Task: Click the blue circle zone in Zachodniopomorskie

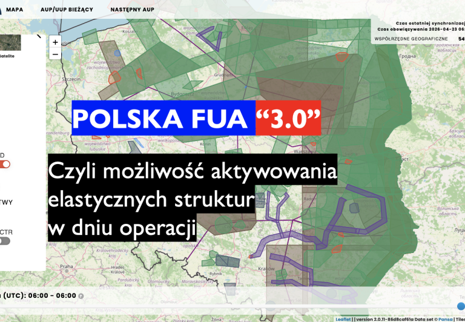Action: point(117,53)
